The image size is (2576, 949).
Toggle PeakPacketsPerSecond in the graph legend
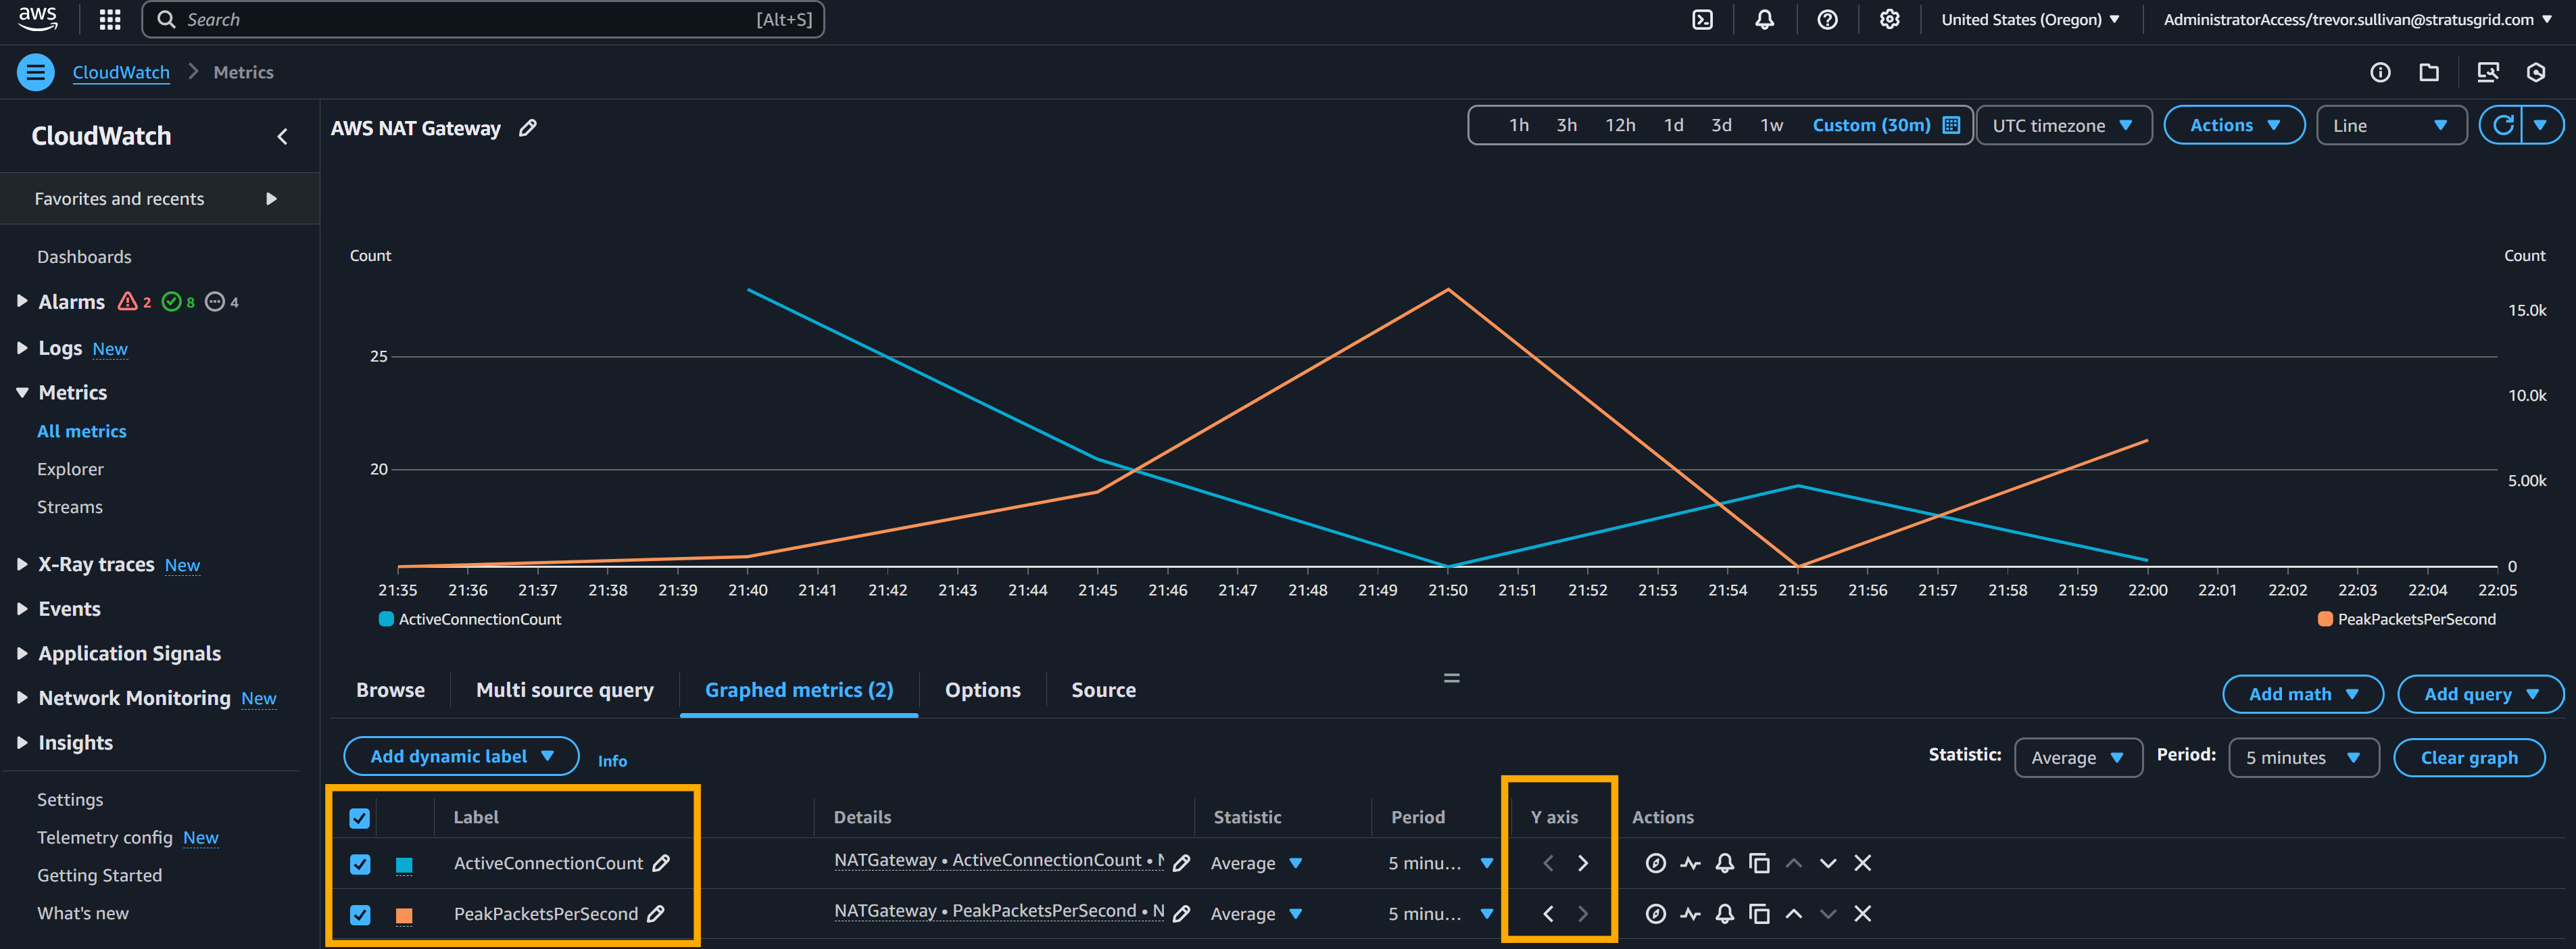click(x=2406, y=619)
